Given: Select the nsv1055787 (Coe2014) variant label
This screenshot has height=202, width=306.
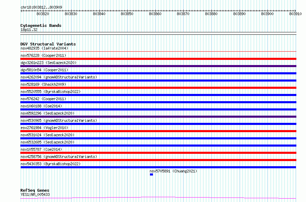Looking at the screenshot, I should (x=41, y=149).
